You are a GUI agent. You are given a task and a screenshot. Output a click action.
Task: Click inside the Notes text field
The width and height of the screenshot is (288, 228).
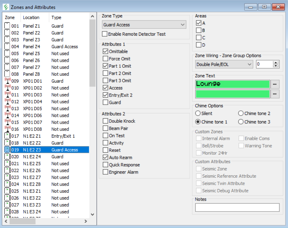[237, 207]
